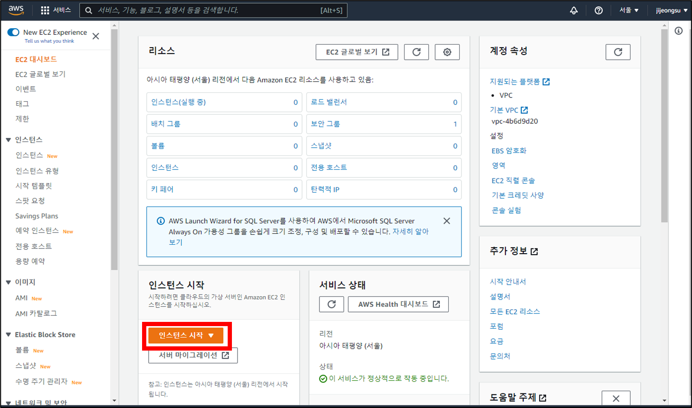Collapse the 인스턴스 sidebar section
Screen dimensions: 692x408
pyautogui.click(x=8, y=140)
